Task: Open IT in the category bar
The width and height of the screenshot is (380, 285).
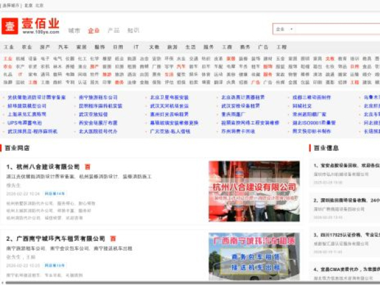Action: pos(136,47)
